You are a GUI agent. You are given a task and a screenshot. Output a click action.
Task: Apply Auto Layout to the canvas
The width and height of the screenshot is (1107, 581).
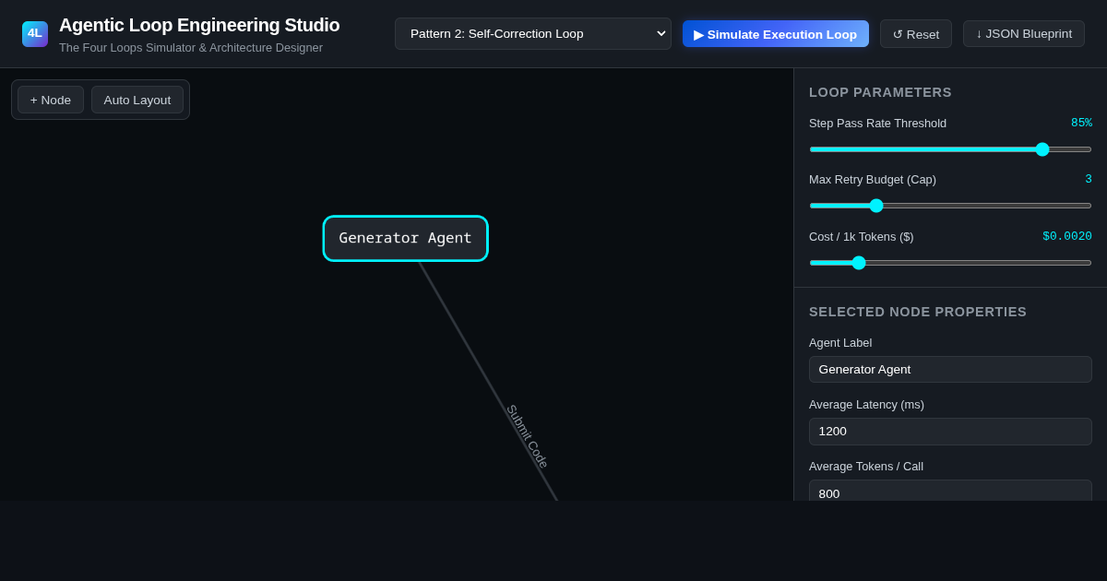137,100
